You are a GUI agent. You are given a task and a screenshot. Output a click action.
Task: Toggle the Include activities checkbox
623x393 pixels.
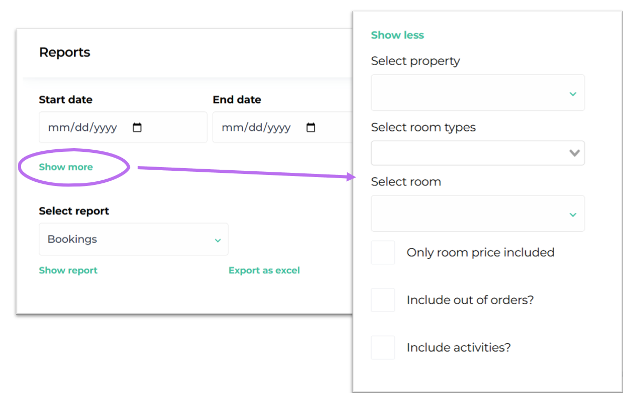tap(382, 348)
